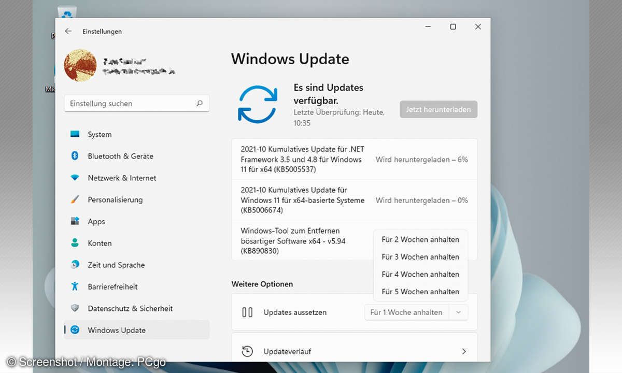Screen dimensions: 622x373
Task: Click the large blue update sync icon
Action: 258,104
